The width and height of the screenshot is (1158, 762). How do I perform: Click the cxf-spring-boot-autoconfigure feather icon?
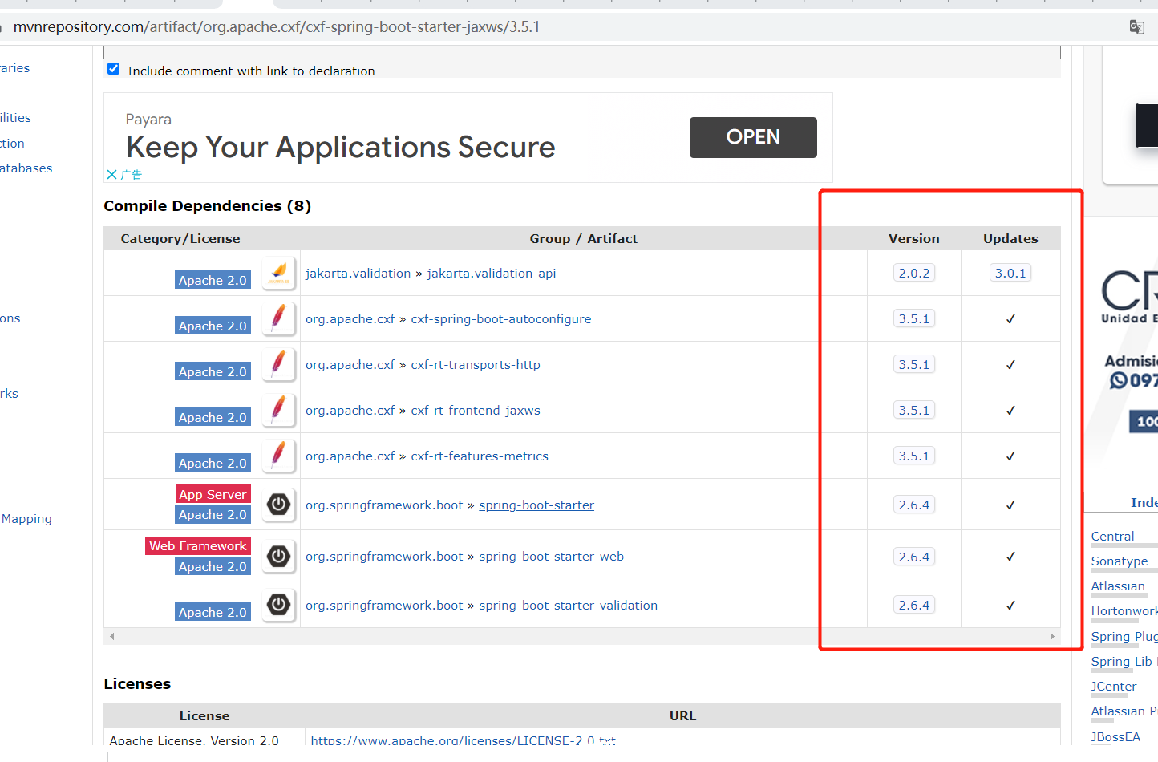click(x=278, y=318)
